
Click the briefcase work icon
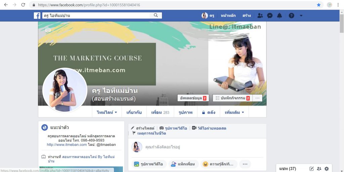(44, 157)
